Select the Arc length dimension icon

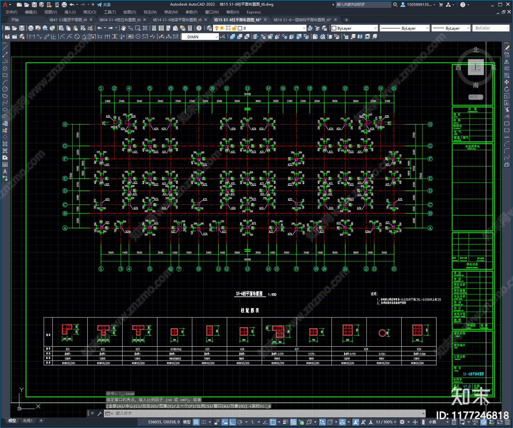tap(46, 37)
